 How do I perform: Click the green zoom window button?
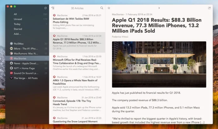tap(15, 7)
